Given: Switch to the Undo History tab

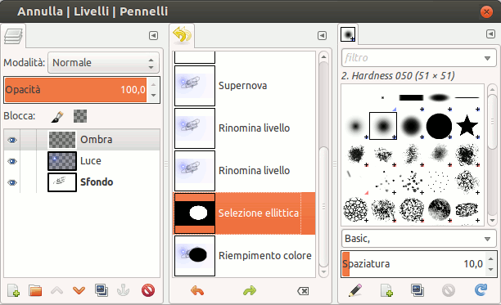Looking at the screenshot, I should [x=182, y=35].
